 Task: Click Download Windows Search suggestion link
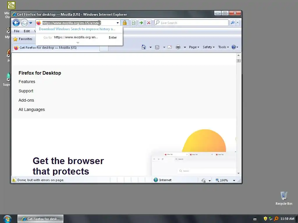click(x=77, y=29)
